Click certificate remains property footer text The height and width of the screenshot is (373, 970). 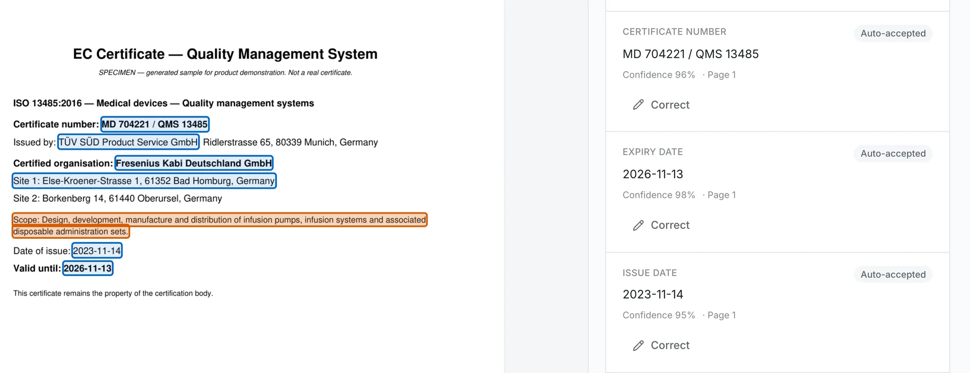point(113,293)
